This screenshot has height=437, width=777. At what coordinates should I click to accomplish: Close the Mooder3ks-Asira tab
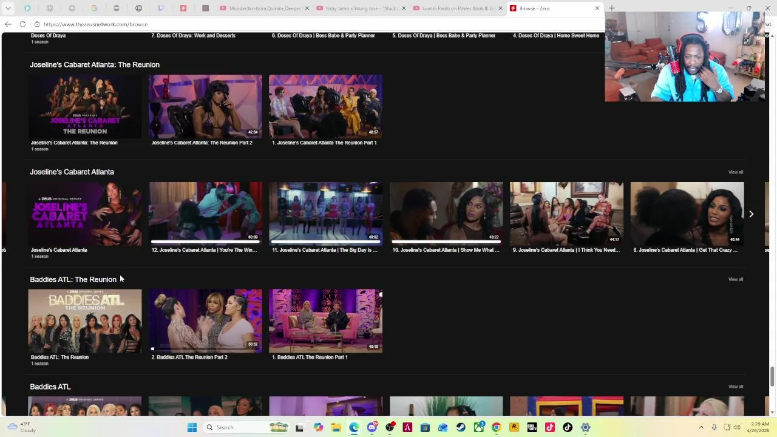click(307, 8)
